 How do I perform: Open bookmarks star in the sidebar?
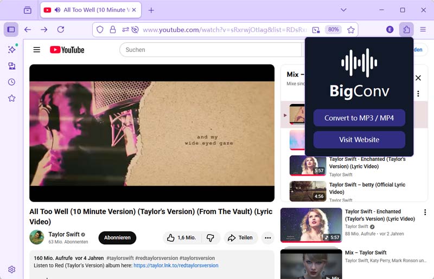[11, 98]
